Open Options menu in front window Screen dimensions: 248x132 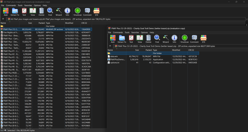coord(144,32)
